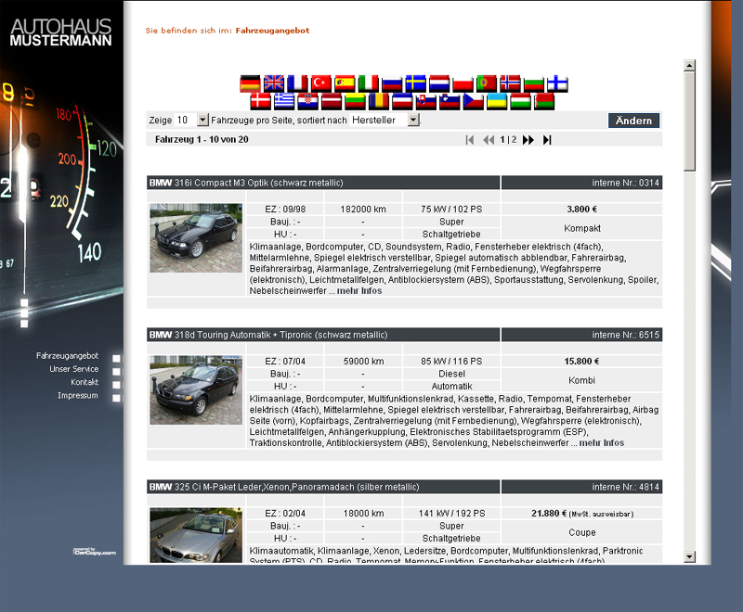
Task: Select the Hungarian flag language
Action: [x=521, y=101]
